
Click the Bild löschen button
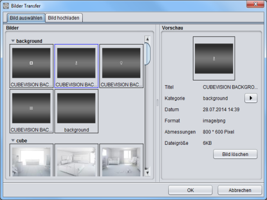coord(235,154)
